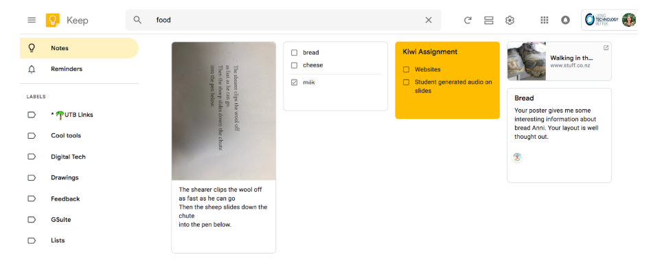Uncheck the milk checkbox
Screen dimensions: 664x259
pyautogui.click(x=295, y=82)
